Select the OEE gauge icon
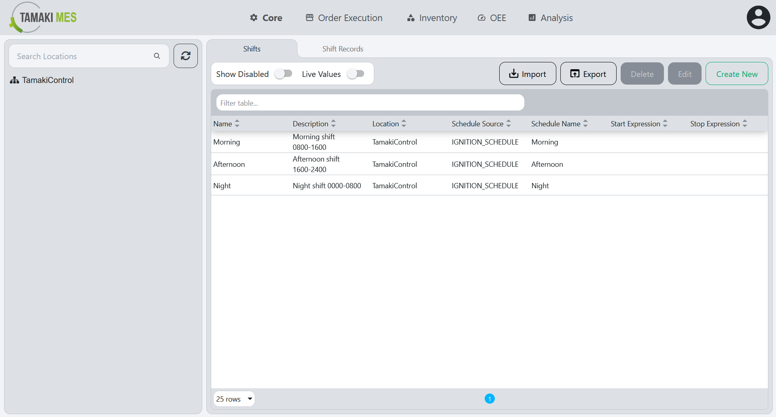This screenshot has width=776, height=417. [481, 18]
